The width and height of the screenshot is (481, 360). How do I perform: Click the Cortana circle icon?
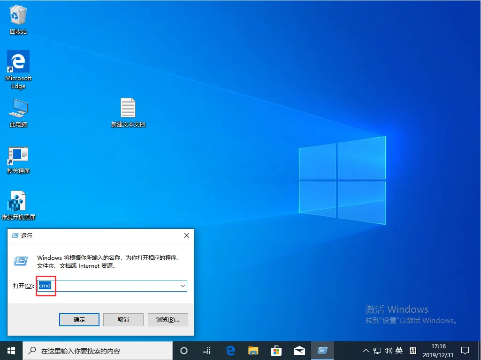(184, 351)
